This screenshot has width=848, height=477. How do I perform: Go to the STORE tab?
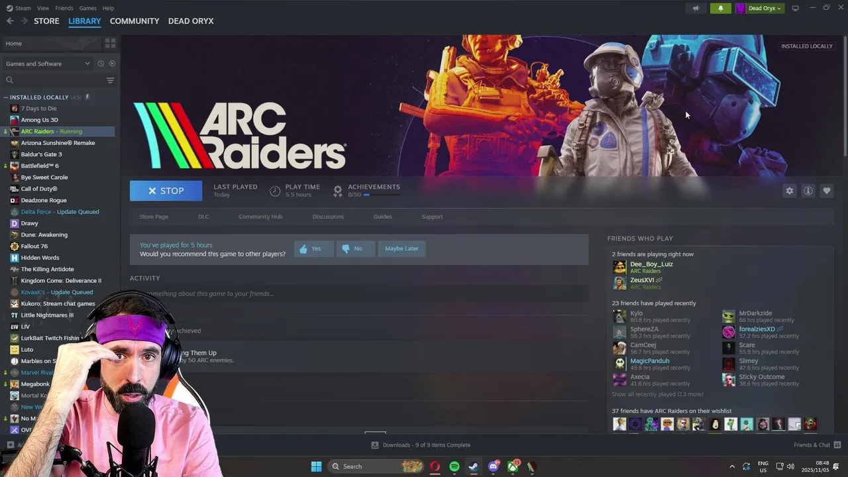pyautogui.click(x=46, y=21)
